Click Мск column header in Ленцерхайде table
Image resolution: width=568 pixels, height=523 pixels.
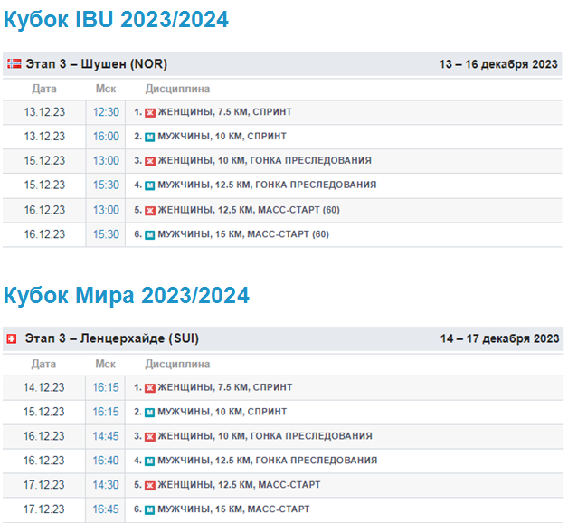[x=106, y=364]
